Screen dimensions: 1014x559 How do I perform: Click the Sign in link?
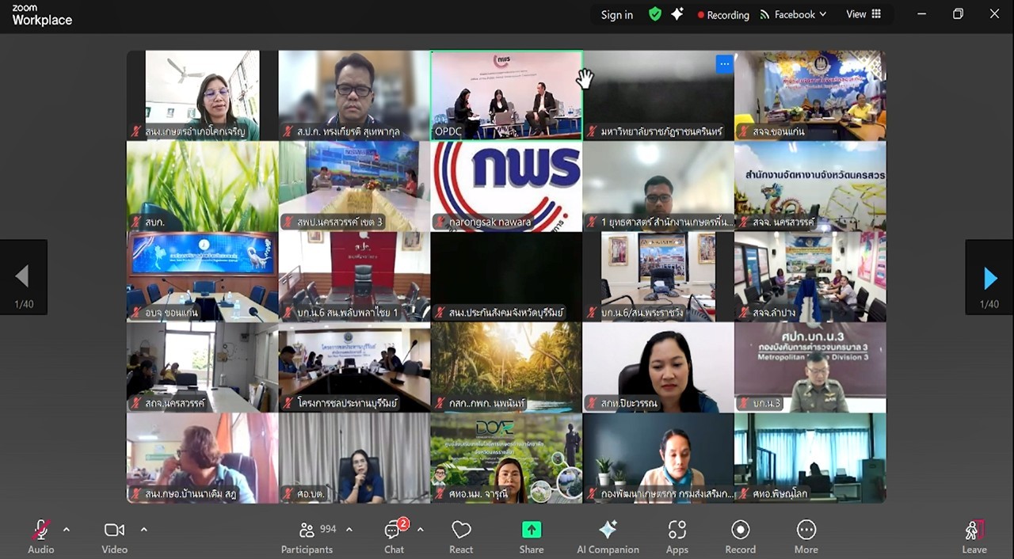click(x=617, y=14)
